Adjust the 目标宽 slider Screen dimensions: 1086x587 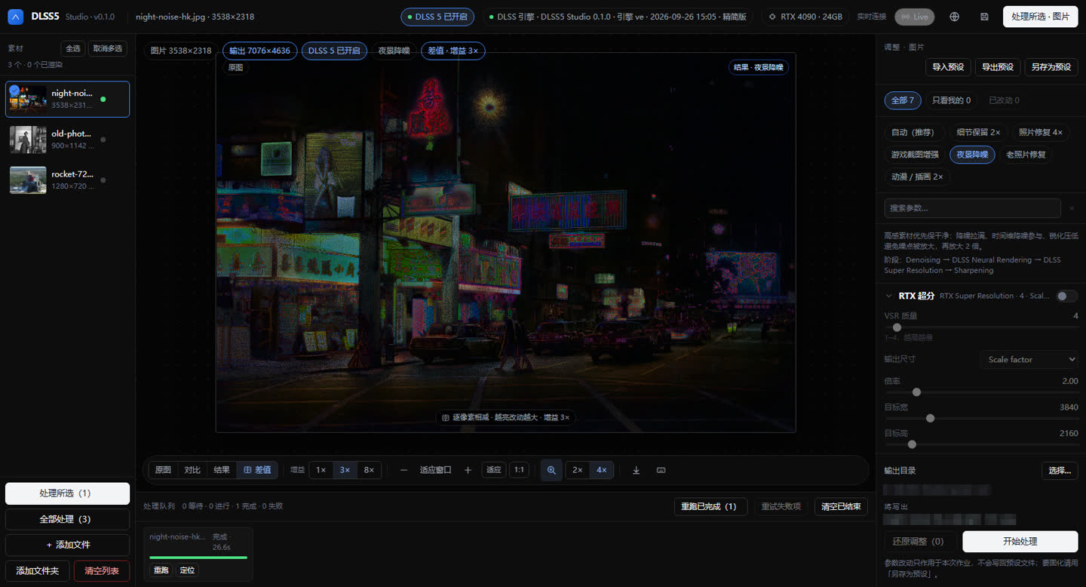coord(980,418)
